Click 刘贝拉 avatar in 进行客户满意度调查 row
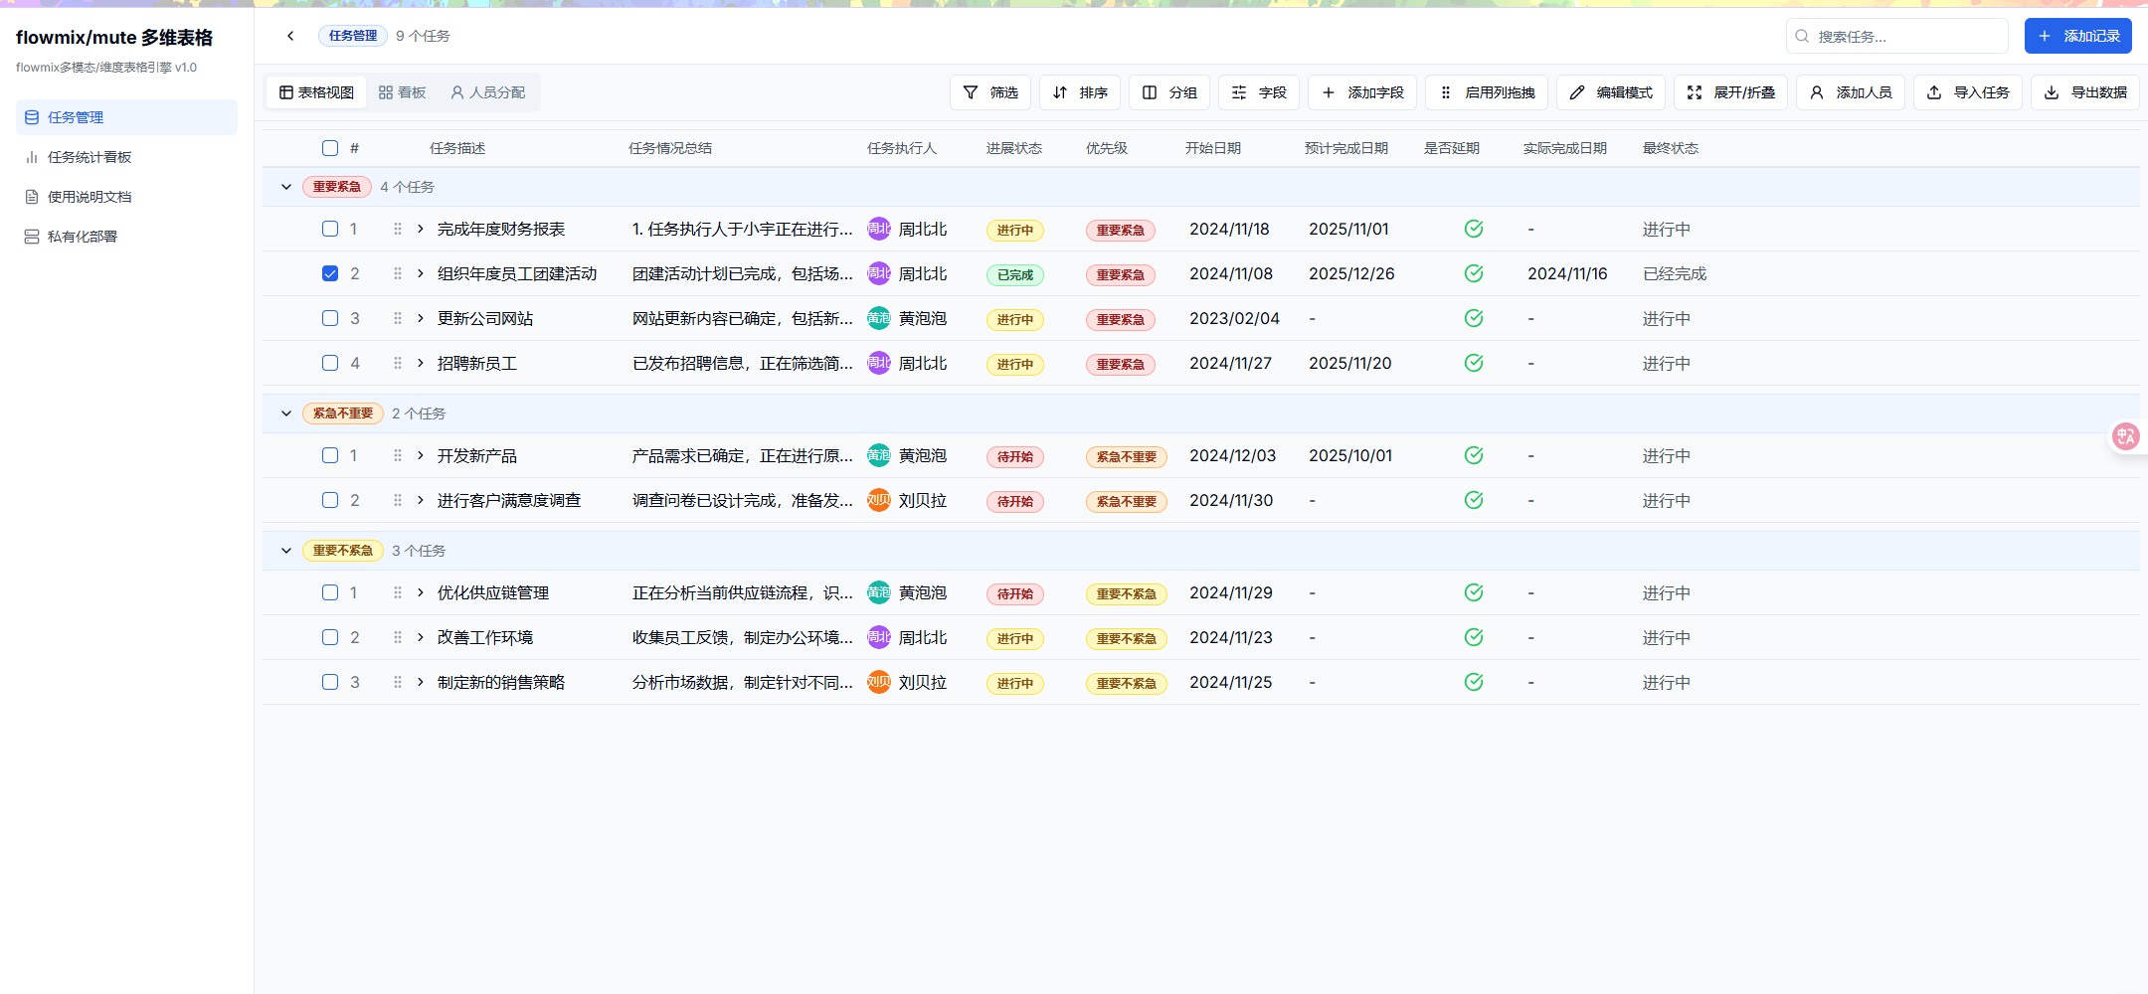Viewport: 2148px width, 994px height. point(879,500)
